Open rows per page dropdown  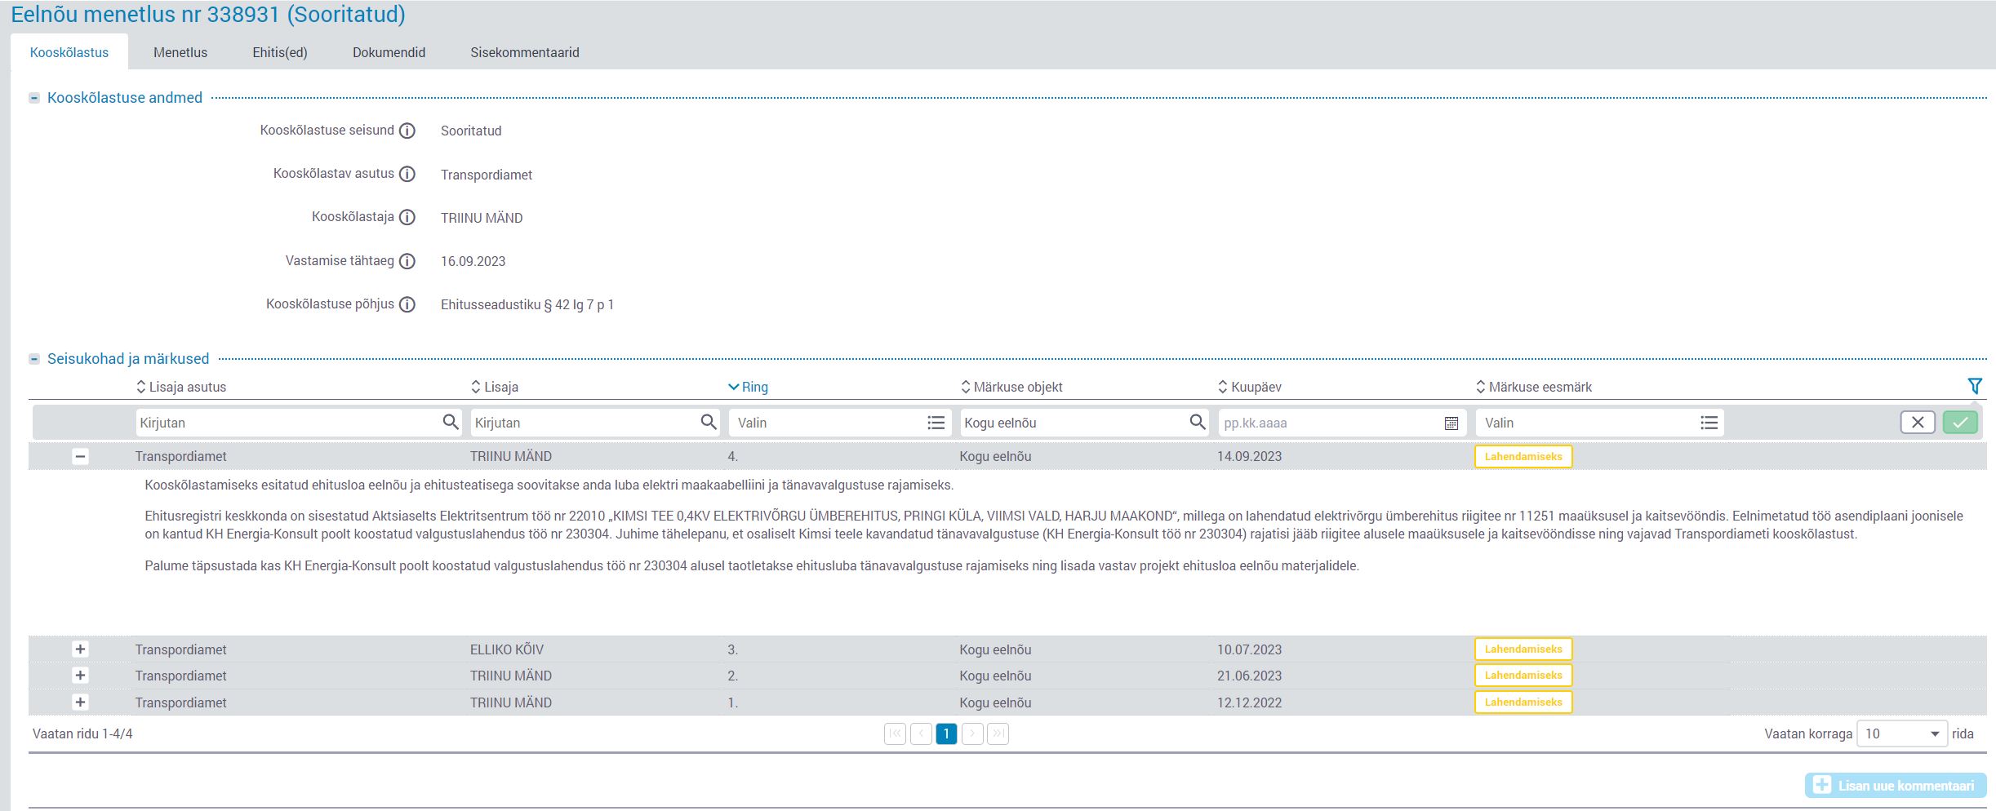point(1901,733)
